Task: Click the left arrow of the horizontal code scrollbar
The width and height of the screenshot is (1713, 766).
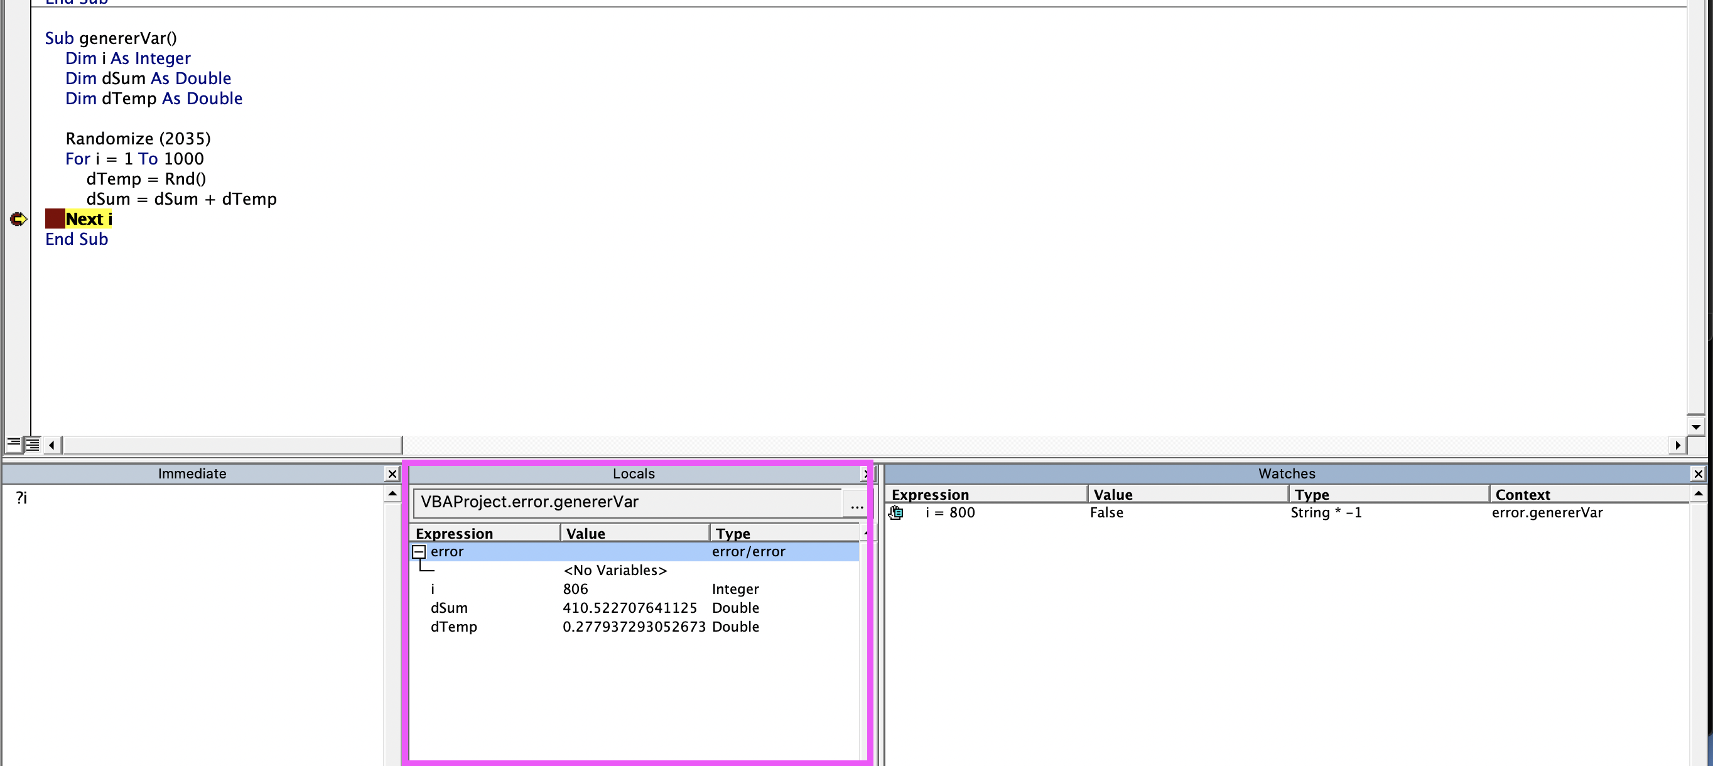Action: coord(52,444)
